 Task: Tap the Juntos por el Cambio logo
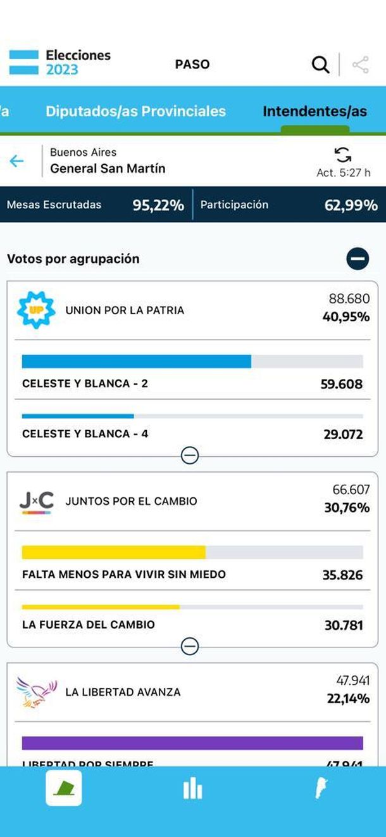[36, 502]
